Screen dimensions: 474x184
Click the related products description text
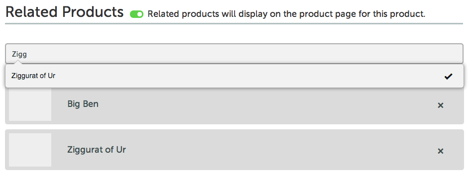pos(286,14)
